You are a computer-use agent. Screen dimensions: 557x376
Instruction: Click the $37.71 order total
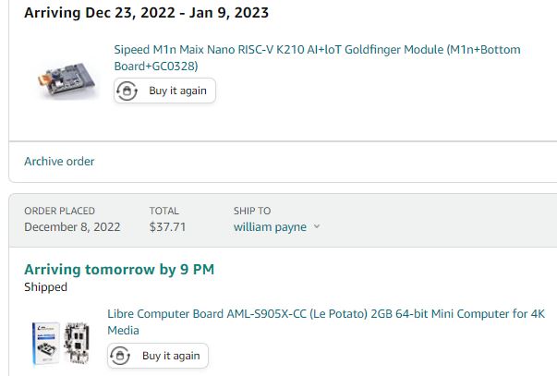pyautogui.click(x=167, y=226)
